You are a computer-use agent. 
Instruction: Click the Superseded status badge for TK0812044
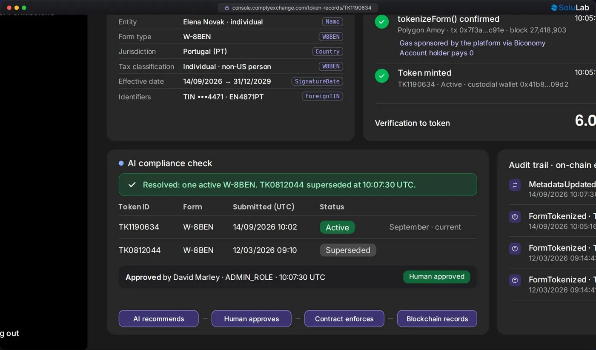[x=348, y=250]
